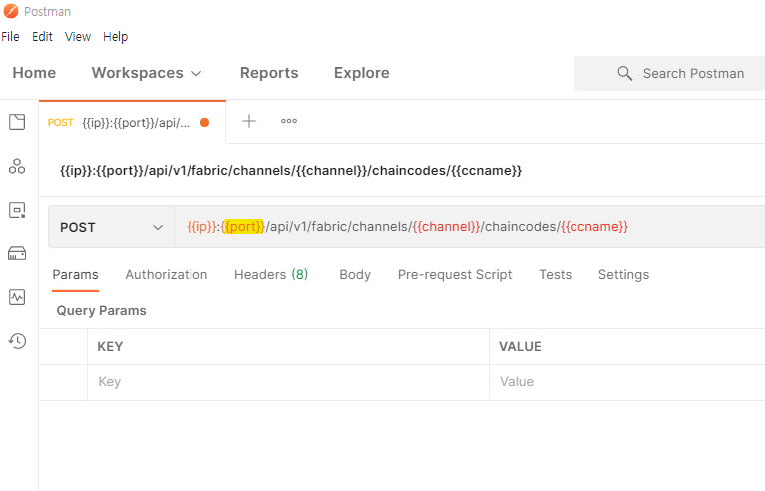The image size is (765, 491).
Task: Open the Environments sidebar icon
Action: (x=17, y=210)
